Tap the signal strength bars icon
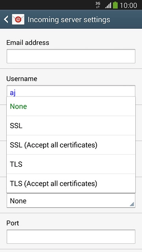 tap(108, 6)
